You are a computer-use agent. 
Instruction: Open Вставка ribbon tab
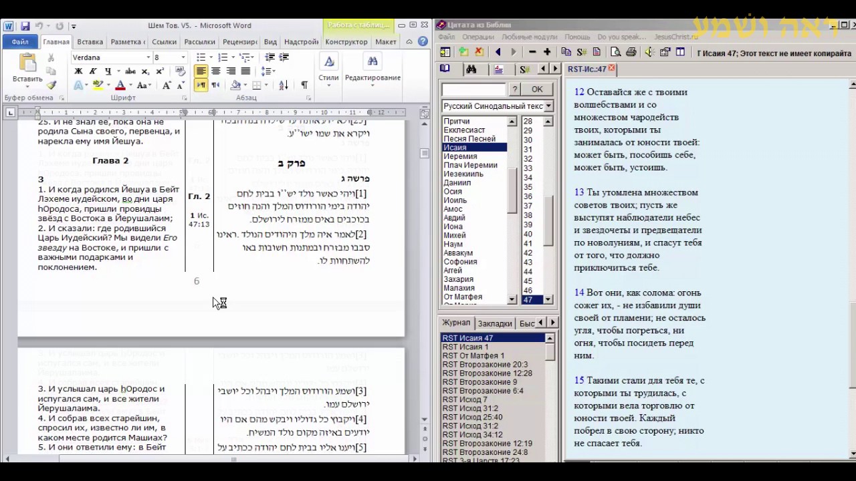[90, 41]
